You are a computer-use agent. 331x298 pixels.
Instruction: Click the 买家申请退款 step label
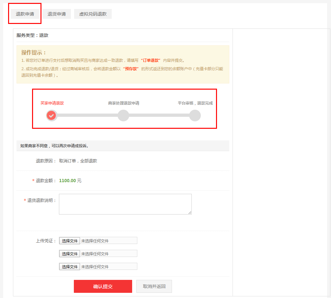52,103
